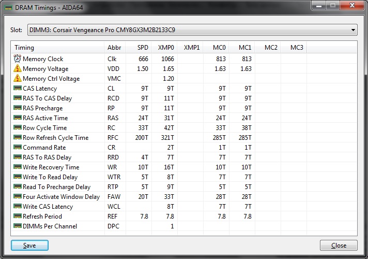
Task: Click the Memory Voltage warning icon
Action: click(x=18, y=68)
